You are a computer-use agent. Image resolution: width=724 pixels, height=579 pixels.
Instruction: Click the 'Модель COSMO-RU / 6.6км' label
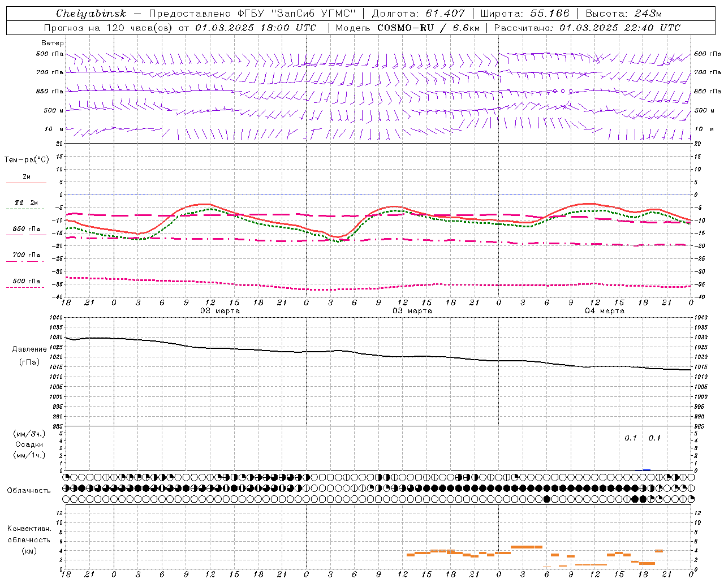407,28
